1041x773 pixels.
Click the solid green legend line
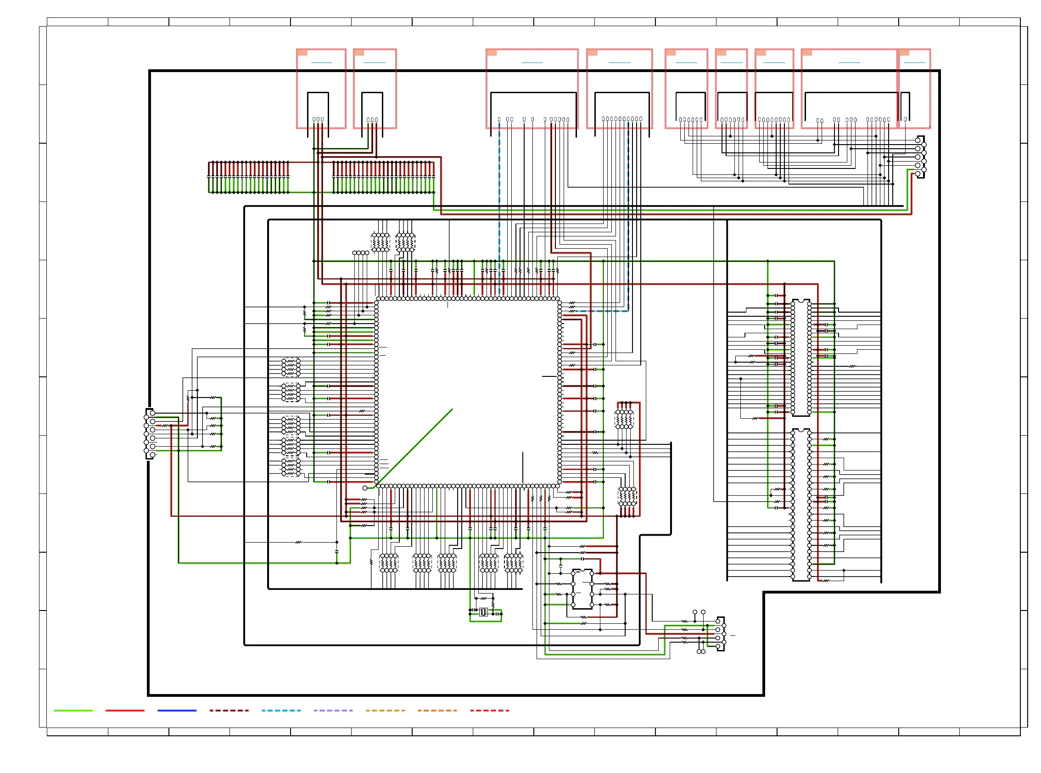click(x=73, y=710)
